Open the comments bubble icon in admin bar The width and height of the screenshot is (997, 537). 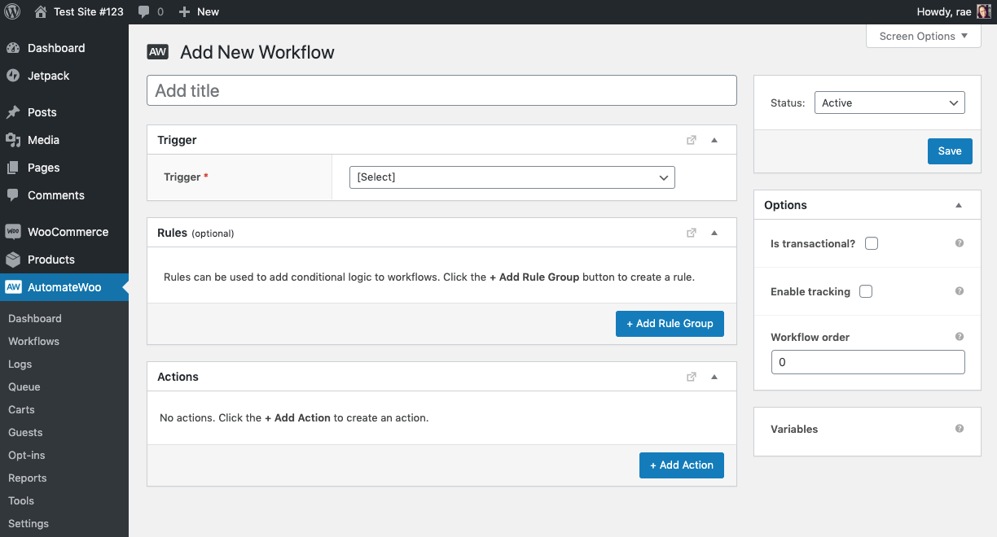click(x=144, y=11)
